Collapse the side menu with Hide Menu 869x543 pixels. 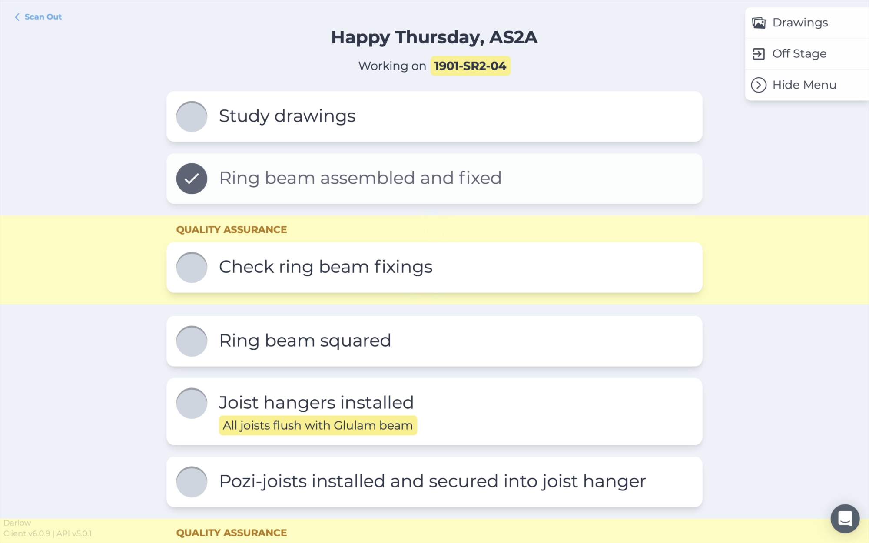(804, 85)
